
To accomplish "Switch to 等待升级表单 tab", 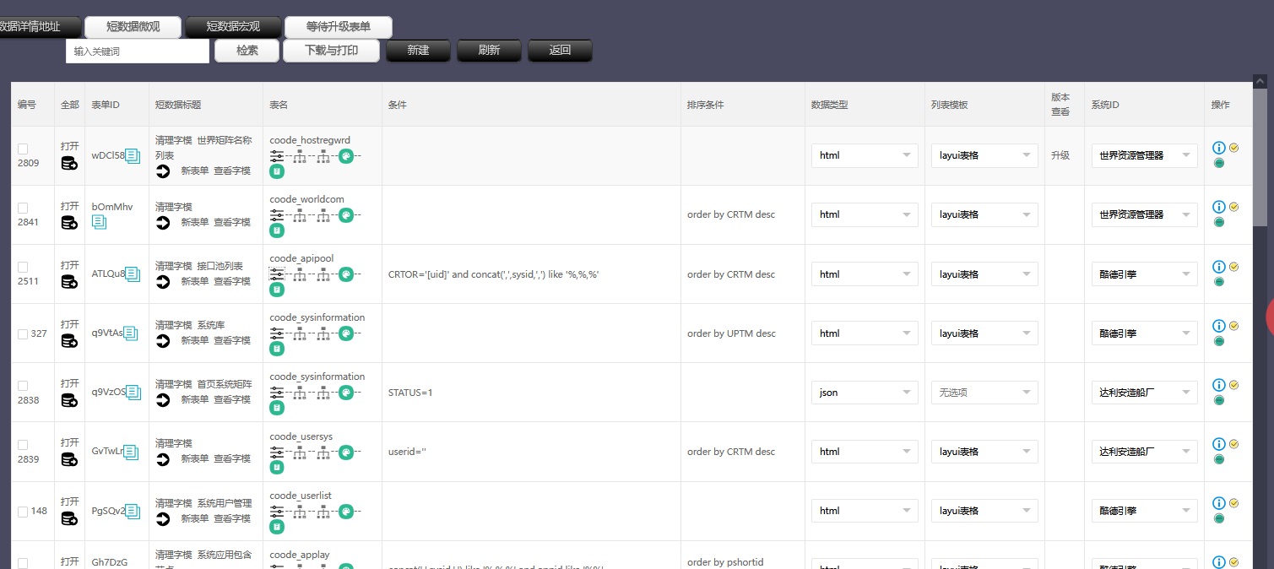I will [339, 27].
